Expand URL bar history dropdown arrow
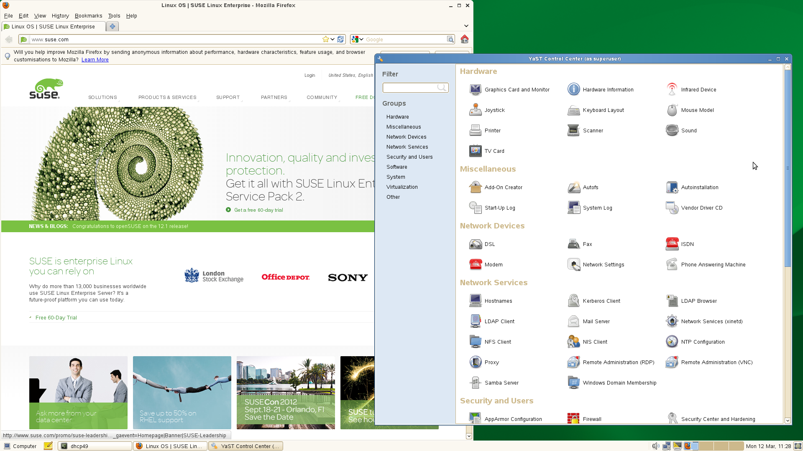This screenshot has height=451, width=803. (x=332, y=39)
